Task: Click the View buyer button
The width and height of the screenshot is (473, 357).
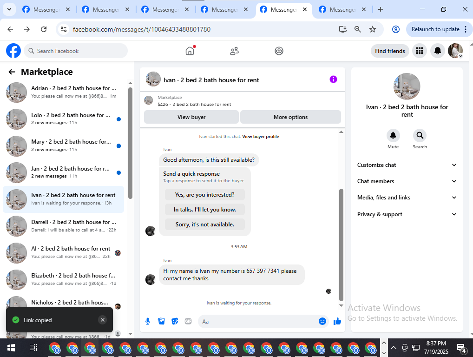Action: [x=191, y=117]
